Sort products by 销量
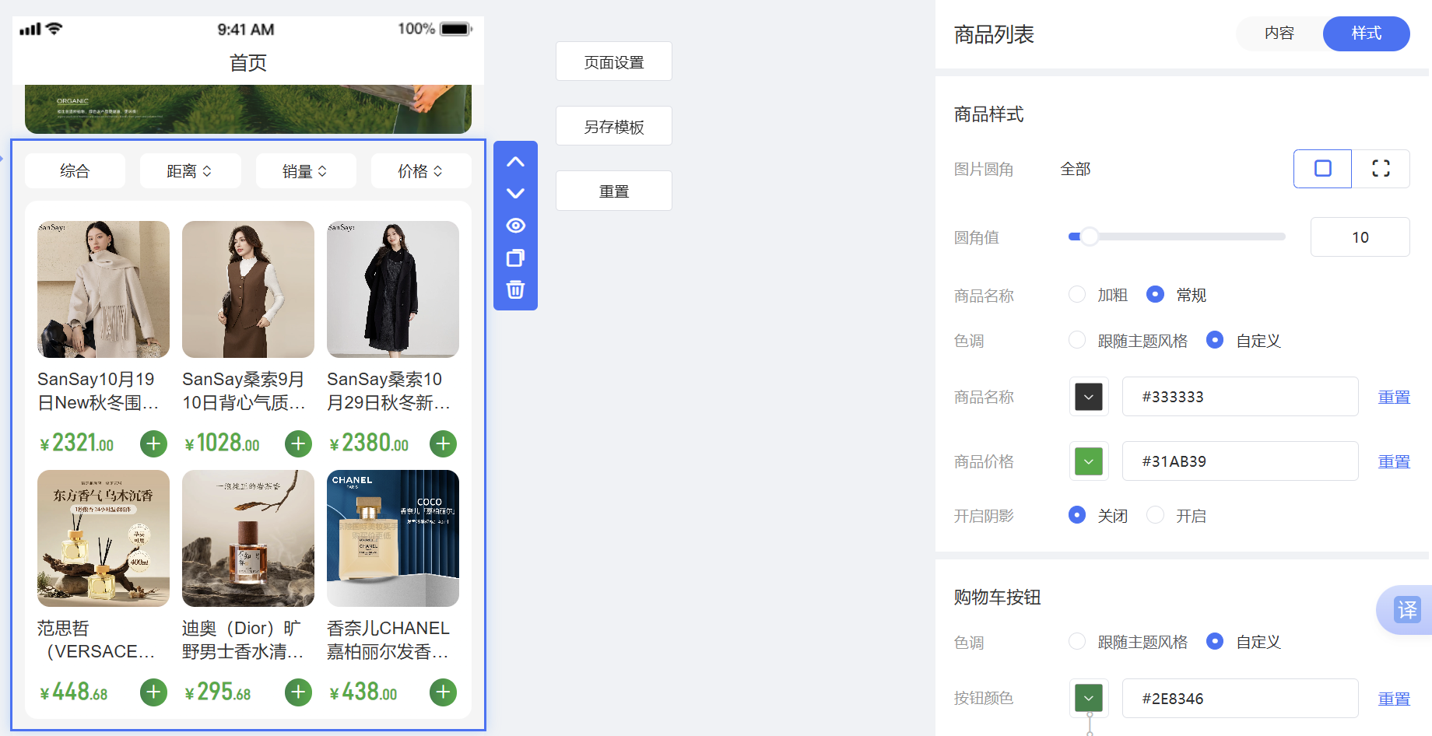 pyautogui.click(x=306, y=171)
